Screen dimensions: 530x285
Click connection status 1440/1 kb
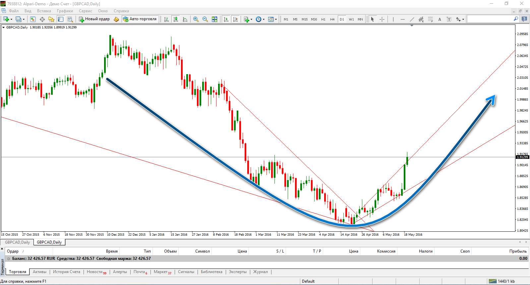pyautogui.click(x=502, y=281)
